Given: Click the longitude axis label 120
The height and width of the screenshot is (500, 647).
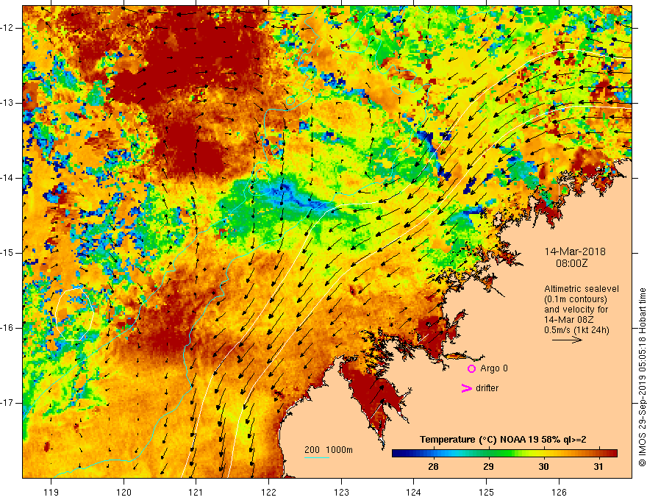Looking at the screenshot, I should coord(124,492).
